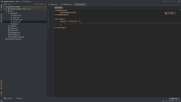
Task: Click the opening <template> tag line
Action: (61, 10)
